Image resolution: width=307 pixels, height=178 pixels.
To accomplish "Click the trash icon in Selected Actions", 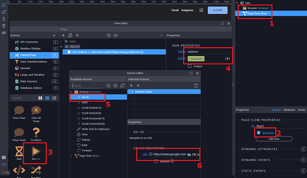I will coord(196,86).
